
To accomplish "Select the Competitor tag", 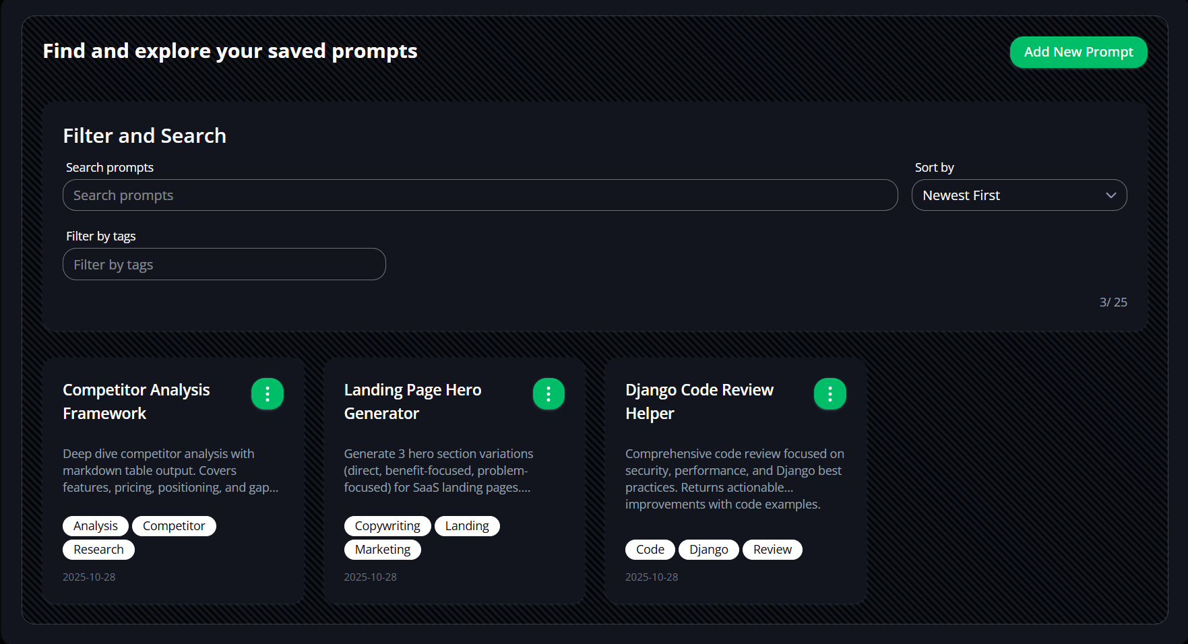I will [x=174, y=525].
